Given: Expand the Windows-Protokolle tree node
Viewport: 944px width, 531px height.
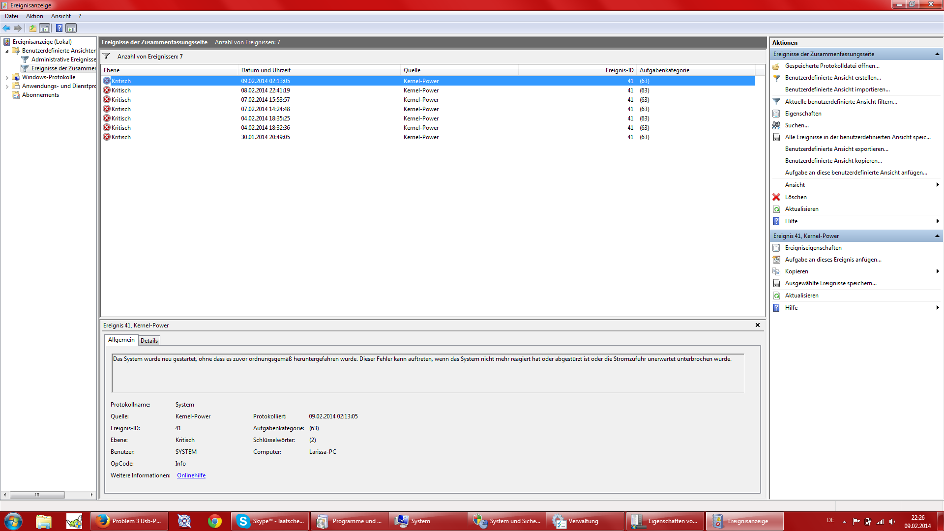Looking at the screenshot, I should (7, 78).
